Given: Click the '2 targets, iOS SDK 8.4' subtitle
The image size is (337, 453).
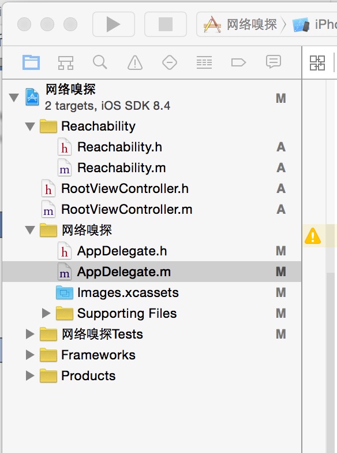Looking at the screenshot, I should coord(107,106).
